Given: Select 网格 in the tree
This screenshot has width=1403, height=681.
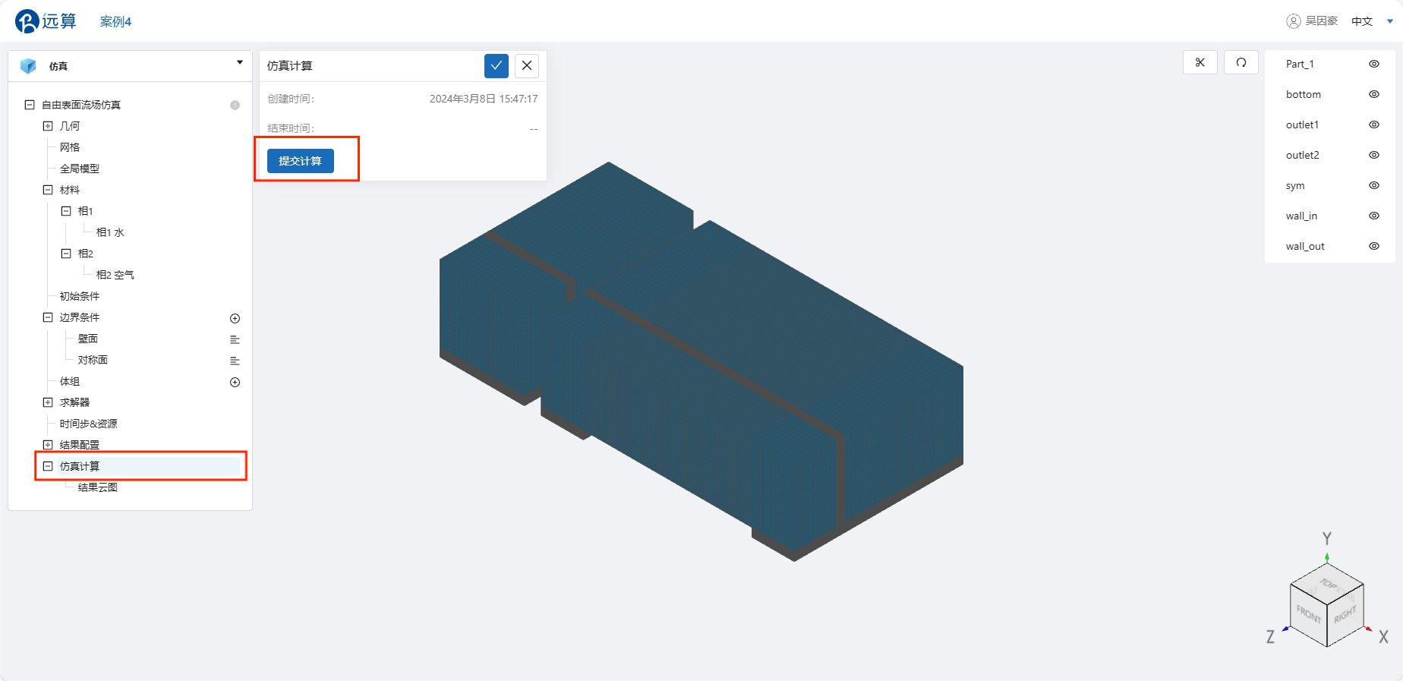Looking at the screenshot, I should [x=70, y=147].
